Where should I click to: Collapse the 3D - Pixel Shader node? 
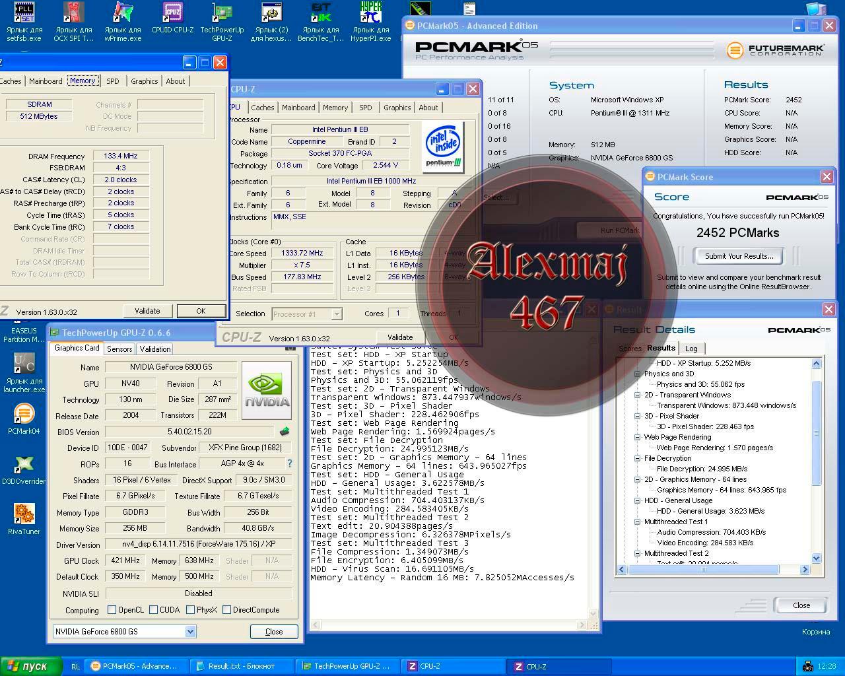click(638, 416)
